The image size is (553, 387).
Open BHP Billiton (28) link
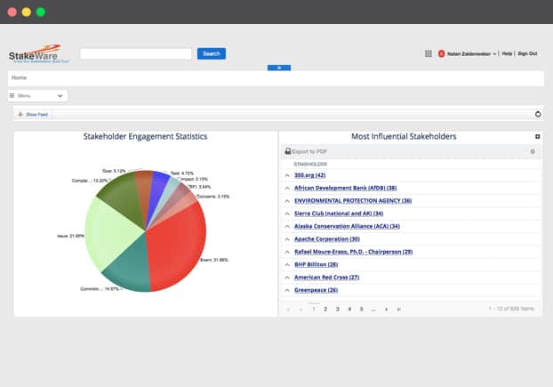point(316,264)
